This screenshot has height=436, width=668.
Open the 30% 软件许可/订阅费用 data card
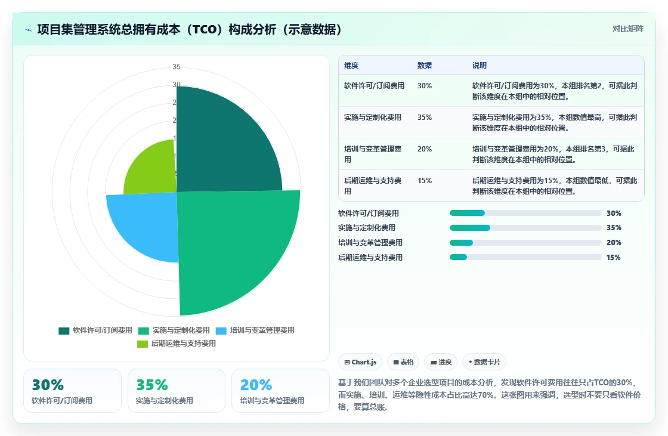coord(72,391)
